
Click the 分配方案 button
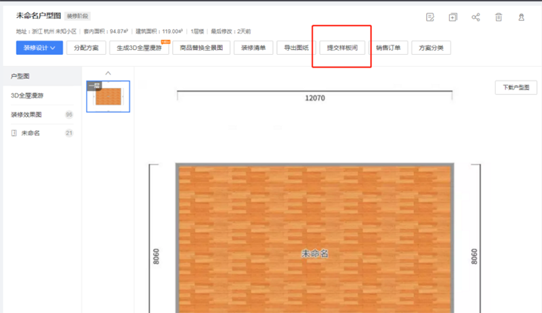(x=86, y=47)
